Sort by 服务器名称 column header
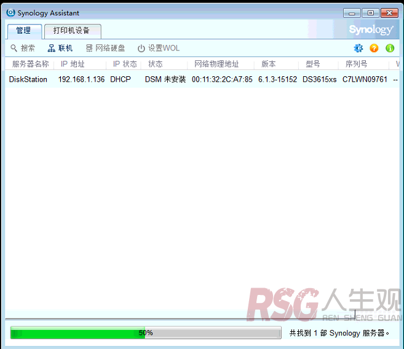Image resolution: width=404 pixels, height=349 pixels. click(x=30, y=64)
